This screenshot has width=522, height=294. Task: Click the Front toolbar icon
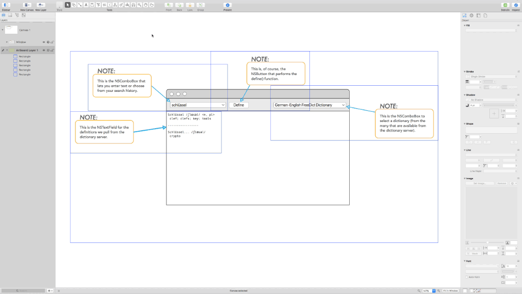coord(168,5)
